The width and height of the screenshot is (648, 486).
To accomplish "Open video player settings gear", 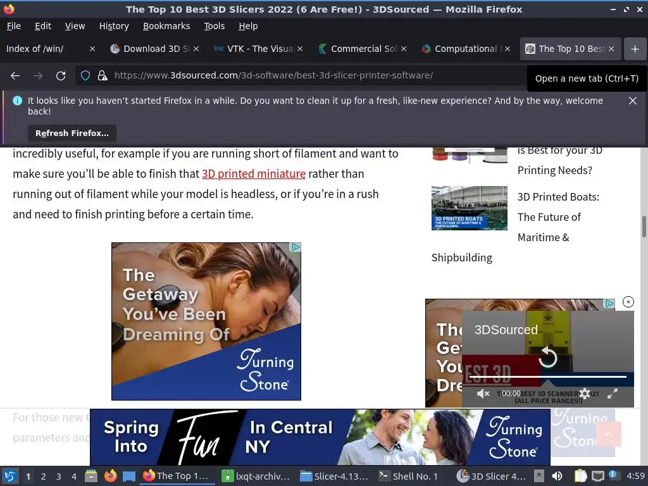I will click(585, 394).
